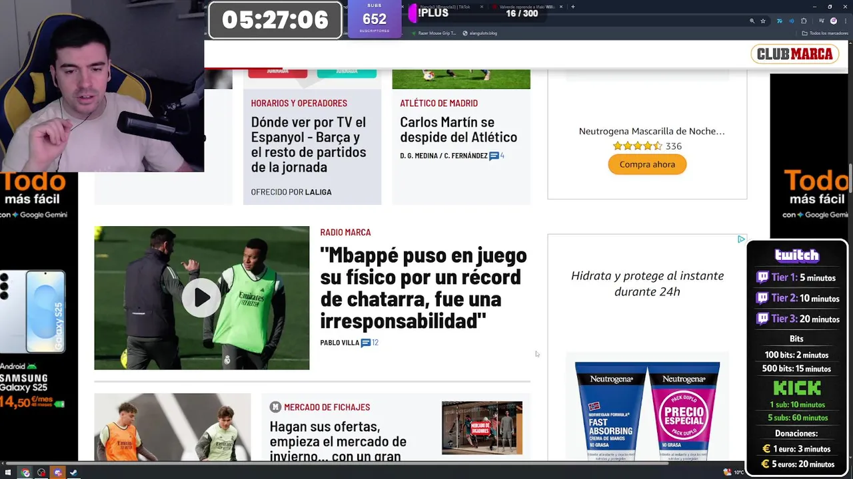
Task: Click the blue sound-wave extension icon
Action: point(792,21)
